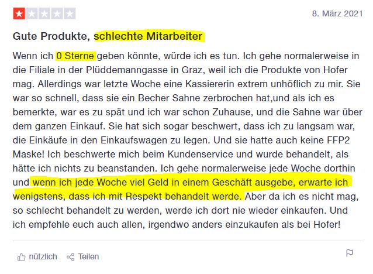The image size is (373, 274).
Task: Click the fourth grey rating star
Action: 57,13
